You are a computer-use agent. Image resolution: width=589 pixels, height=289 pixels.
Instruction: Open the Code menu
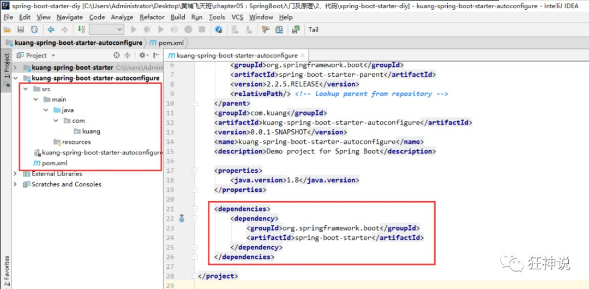[97, 17]
